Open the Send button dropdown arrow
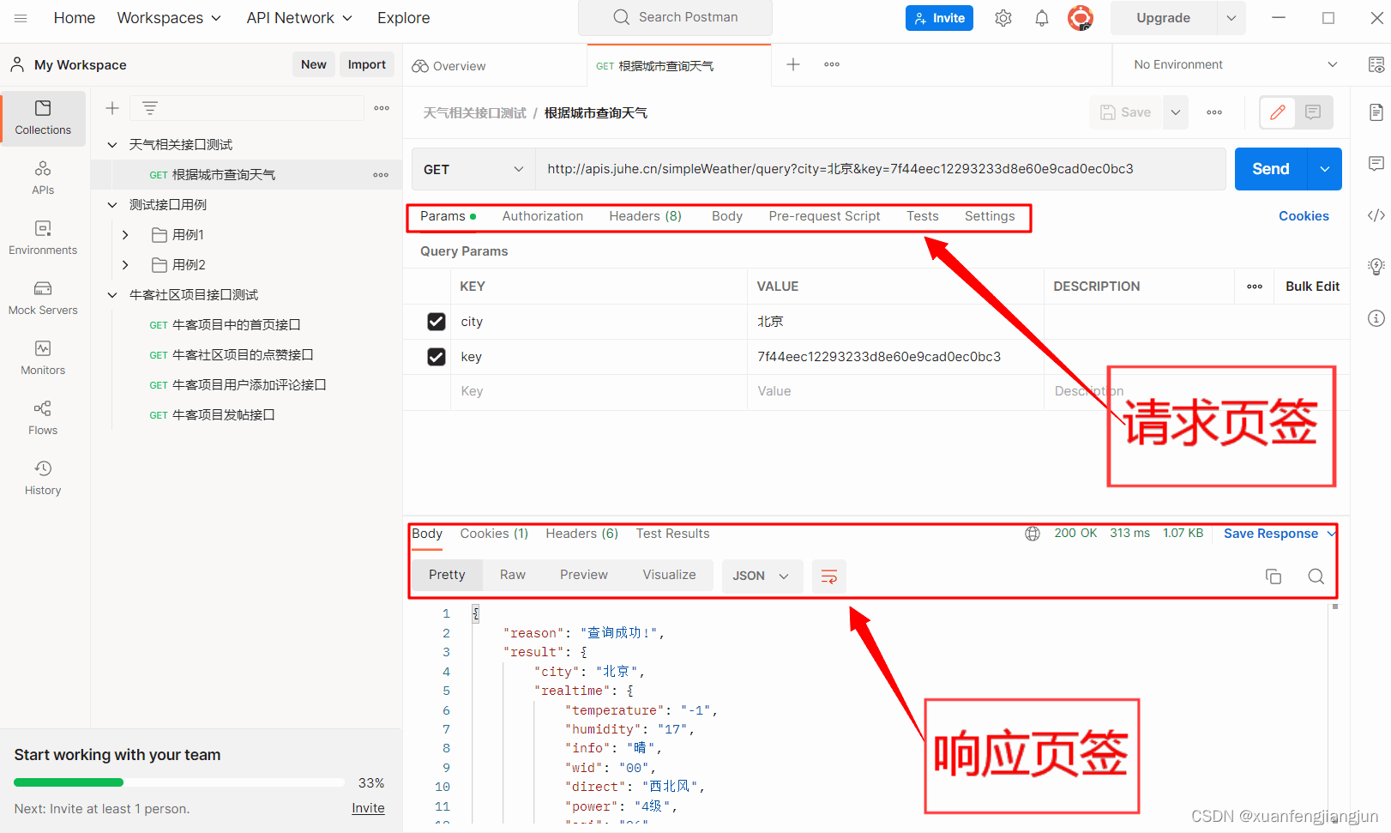 [x=1325, y=169]
